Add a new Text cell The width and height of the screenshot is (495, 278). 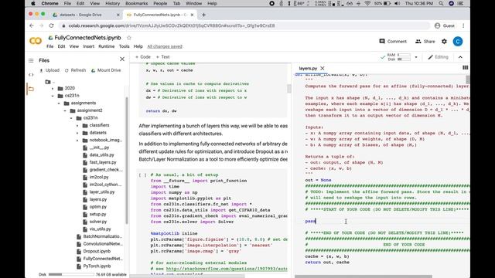coord(163,57)
